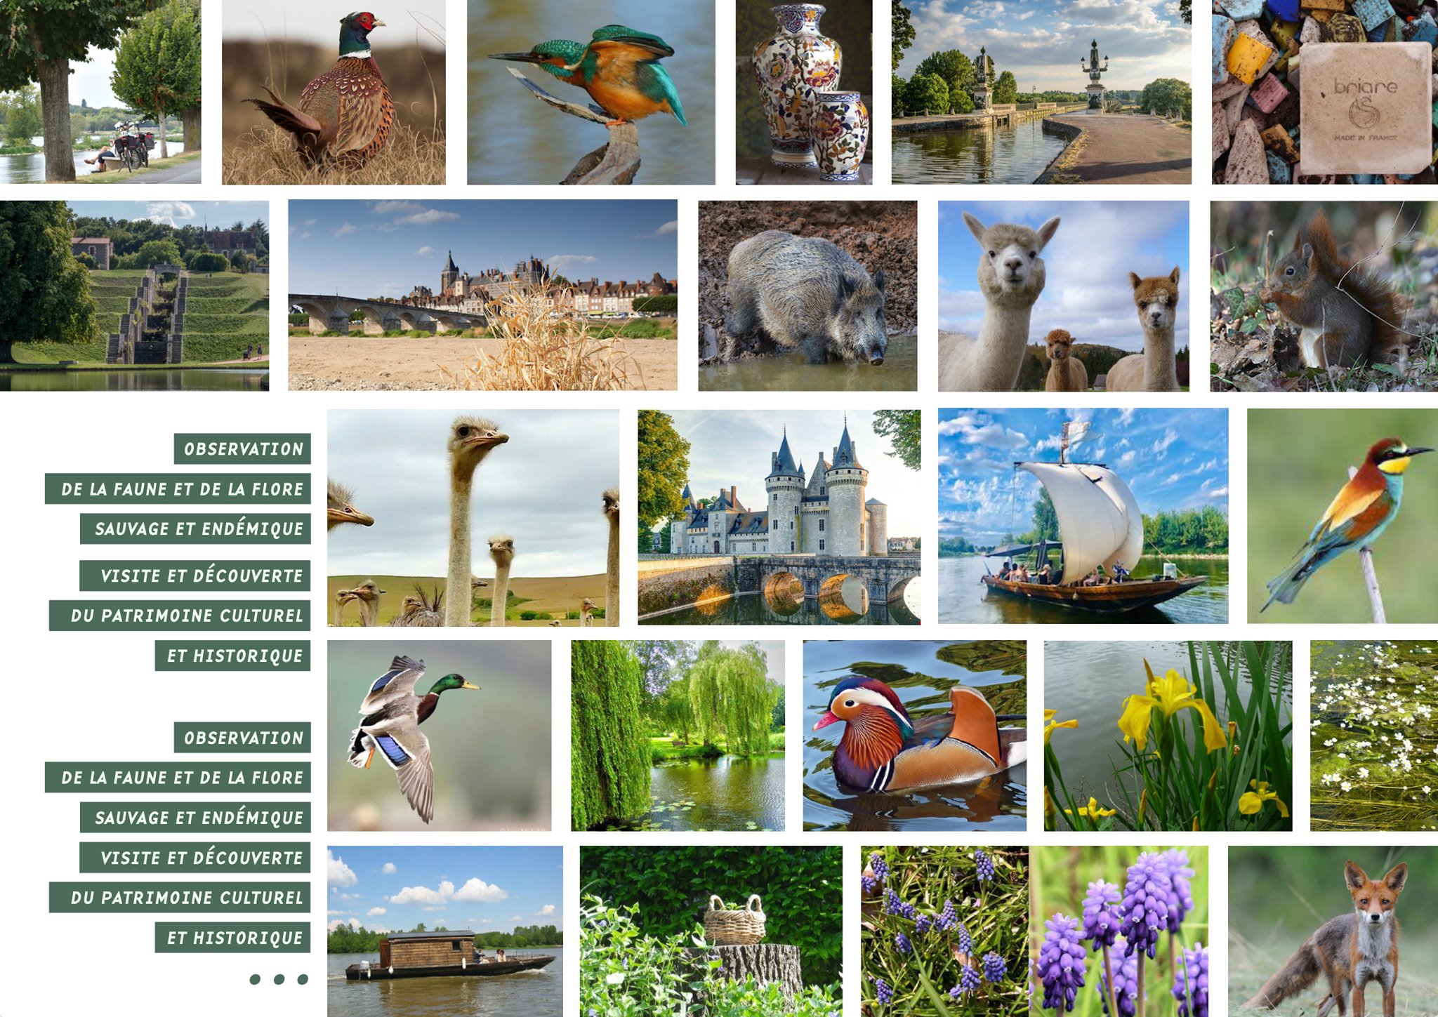Select the red fox photo
The height and width of the screenshot is (1017, 1438).
pos(1332,931)
